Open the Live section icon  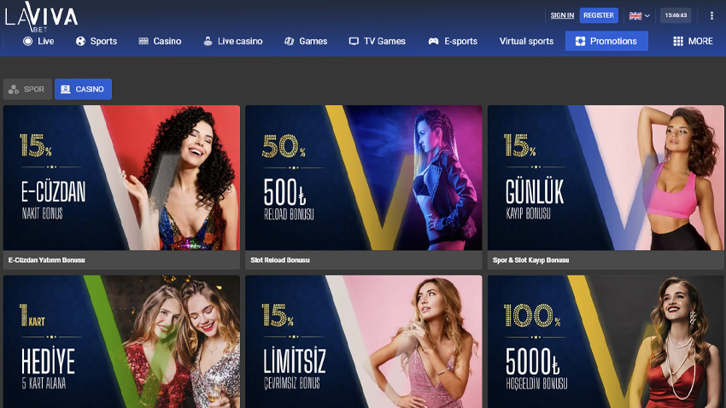coord(28,41)
